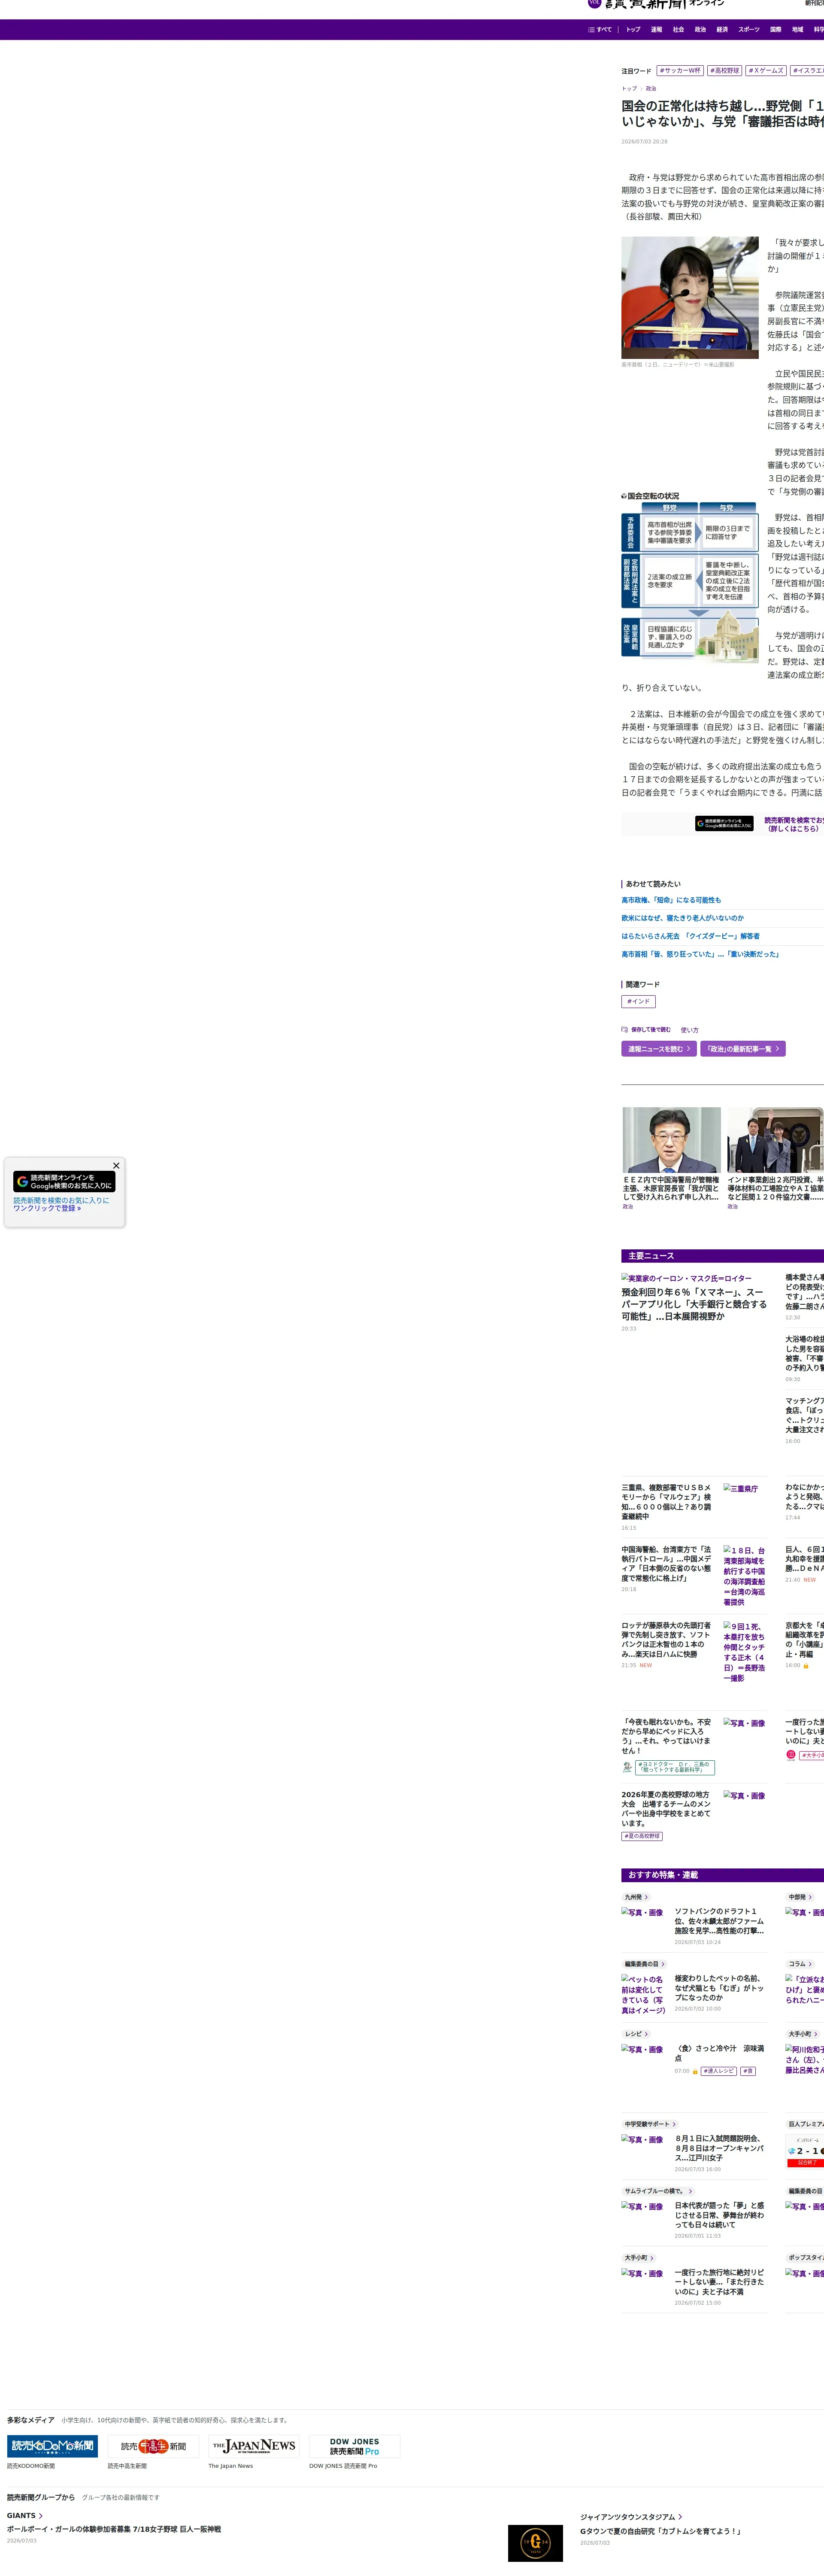Open the DOW JONES 読売新聞 Pro logo
Image resolution: width=824 pixels, height=2576 pixels.
click(355, 2446)
